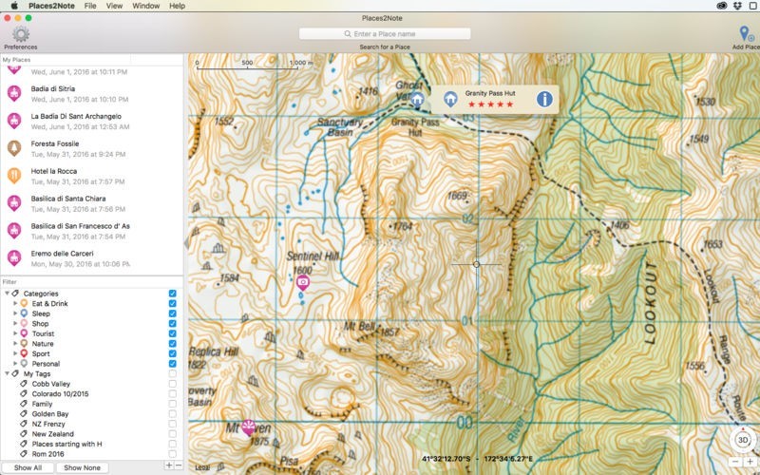Viewport: 760px width, 475px height.
Task: Select Golden Bay tag
Action: click(50, 414)
